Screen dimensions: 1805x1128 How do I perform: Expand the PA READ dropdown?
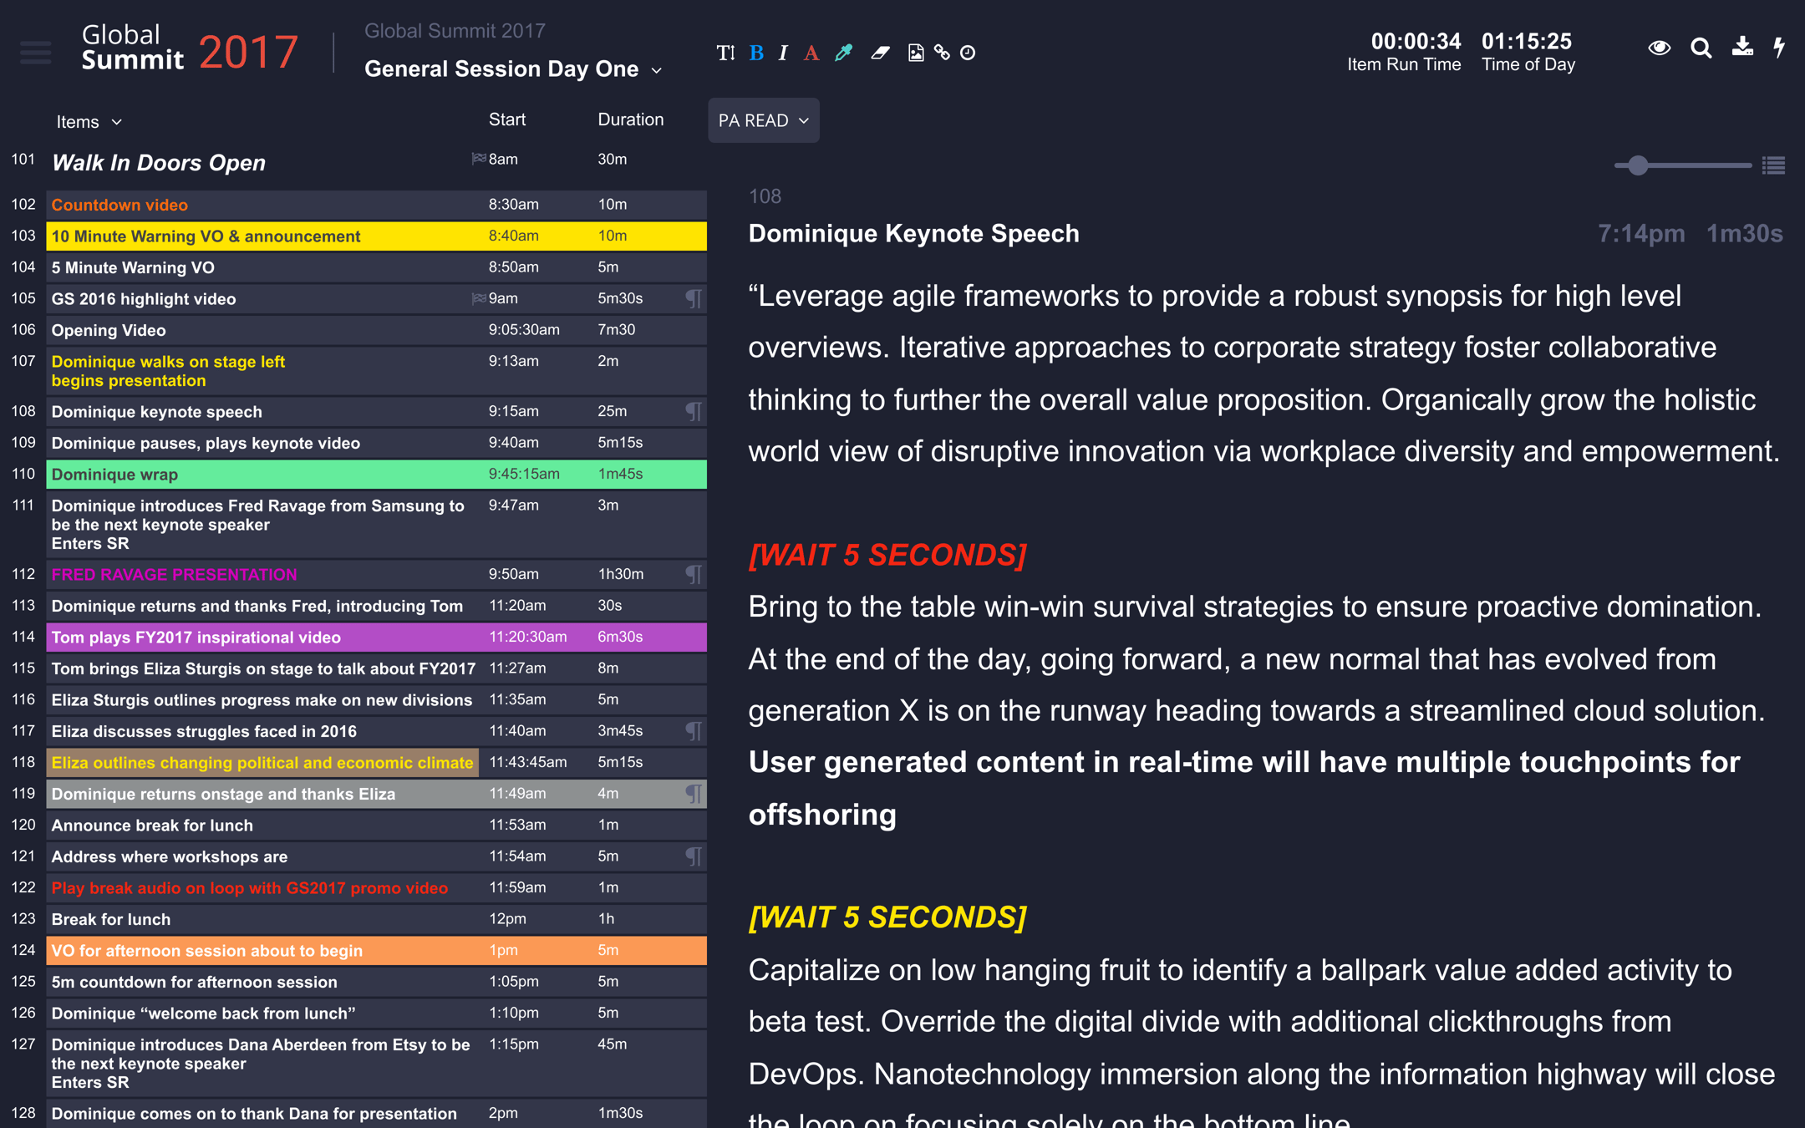762,120
